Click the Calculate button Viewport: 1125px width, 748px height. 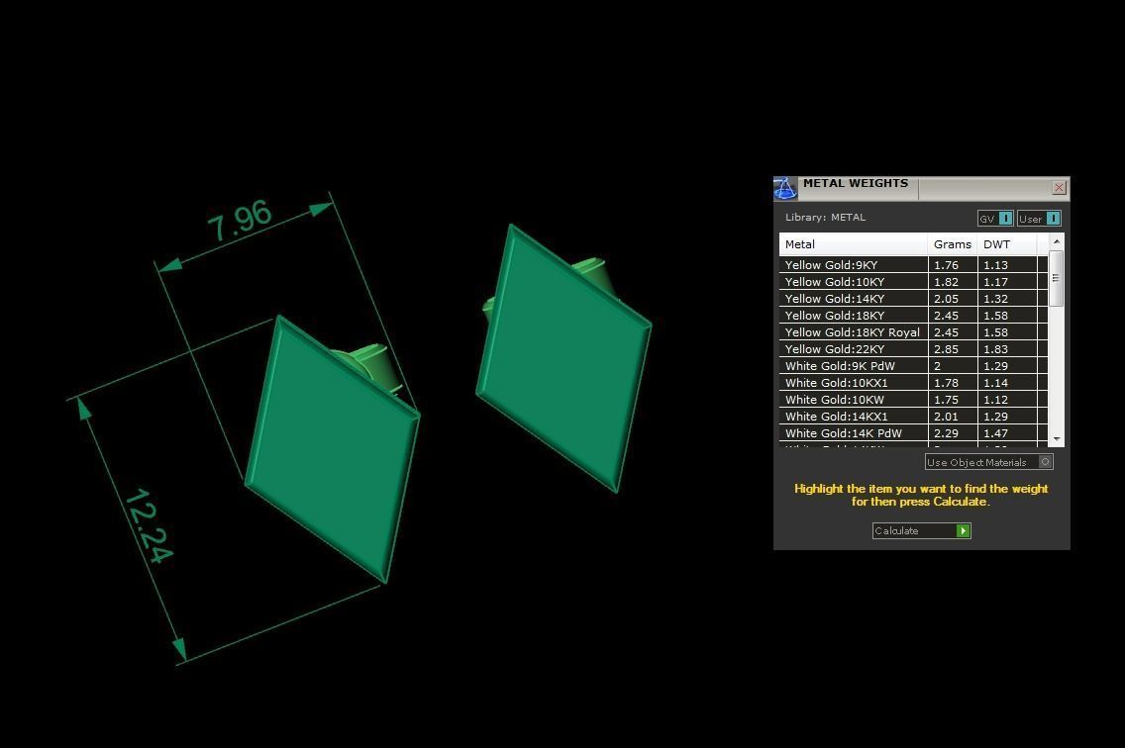pos(921,530)
